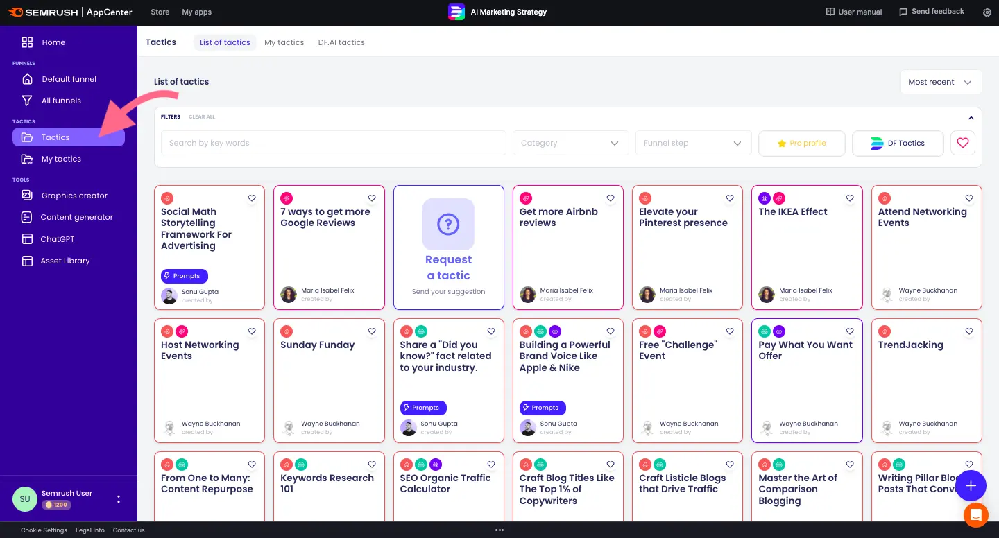999x538 pixels.
Task: Click the three-dot user menu icon
Action: click(119, 499)
